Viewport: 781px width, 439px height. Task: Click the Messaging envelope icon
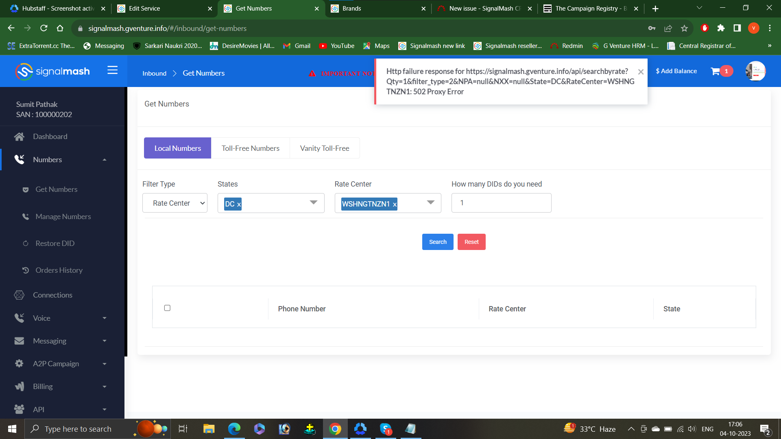tap(19, 341)
